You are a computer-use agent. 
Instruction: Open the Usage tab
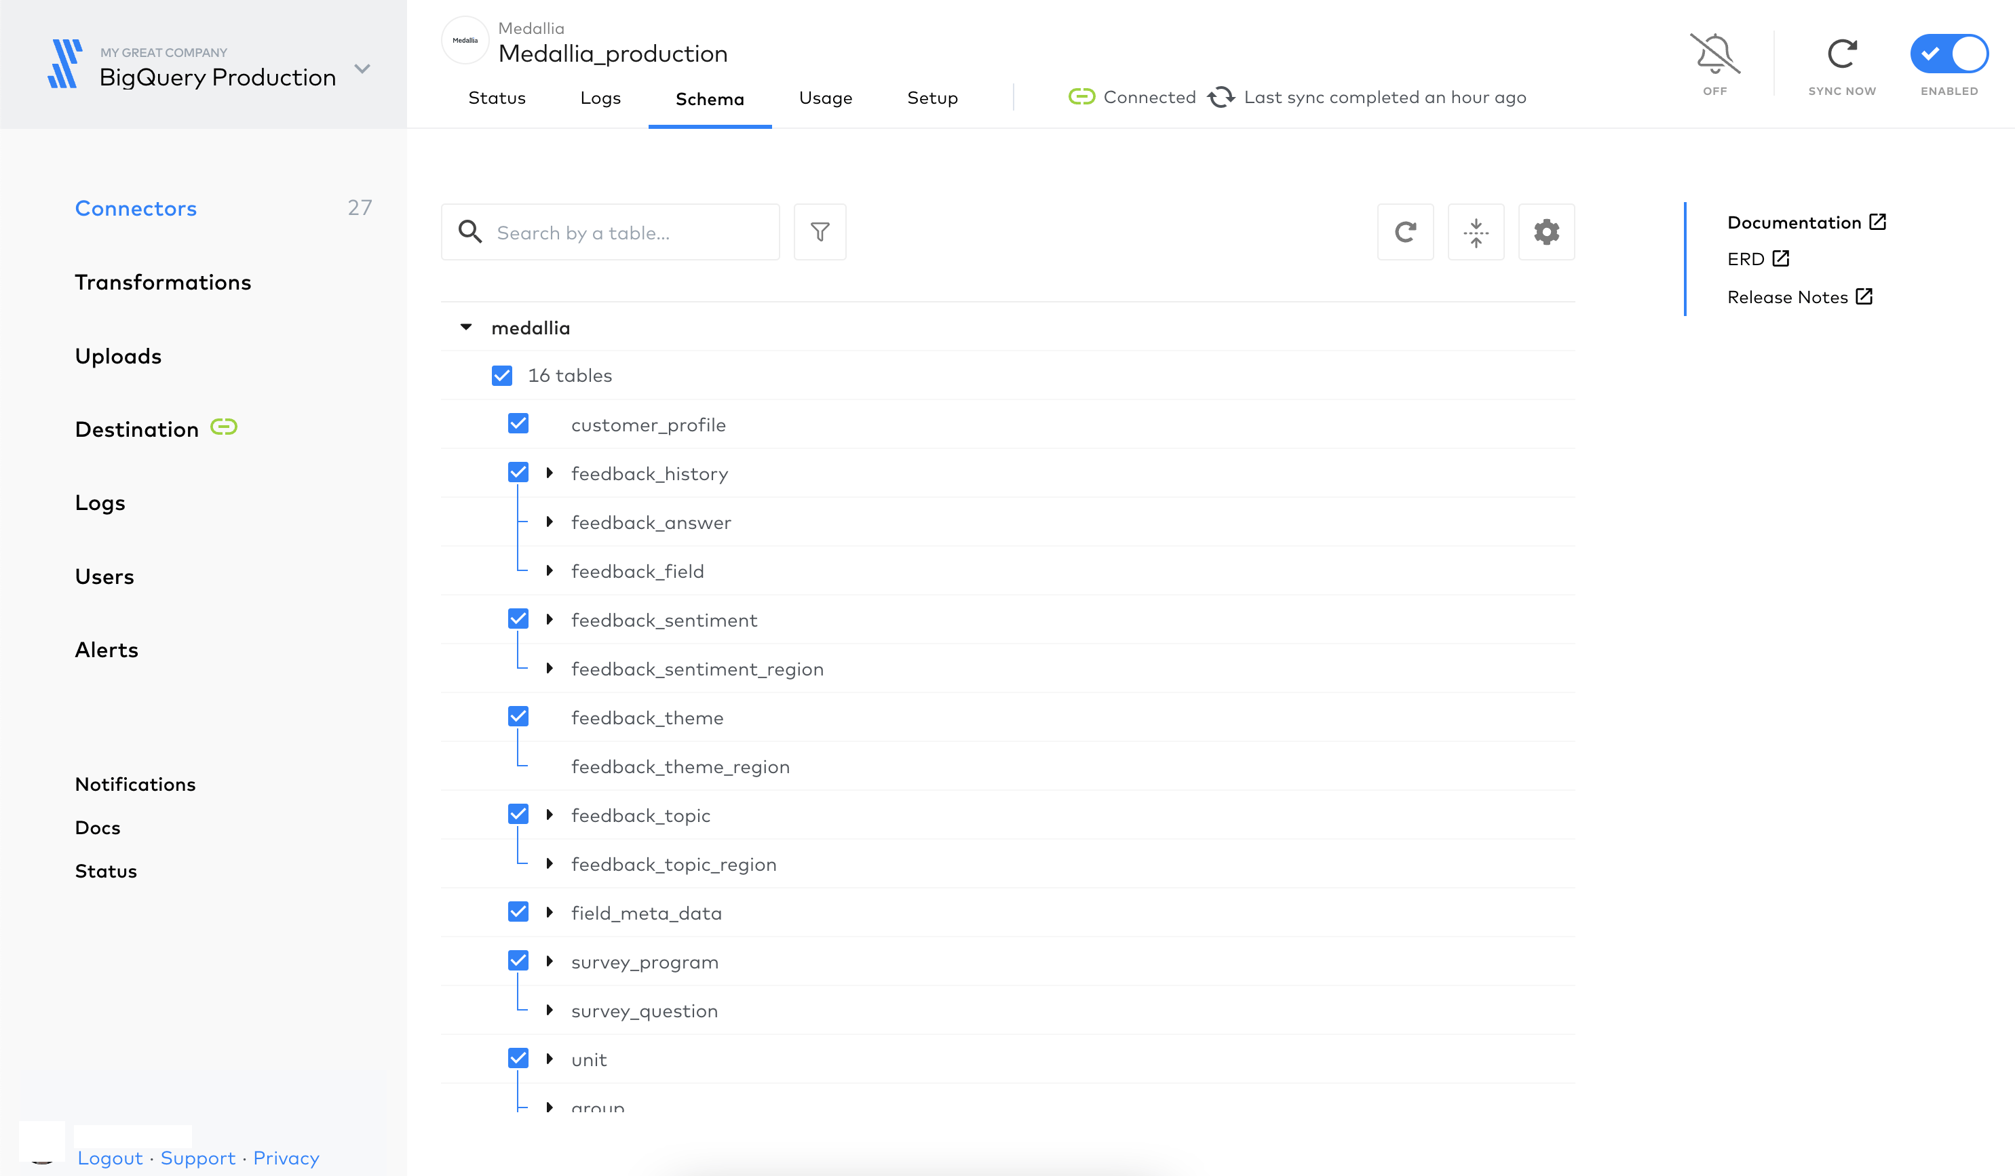pos(825,98)
